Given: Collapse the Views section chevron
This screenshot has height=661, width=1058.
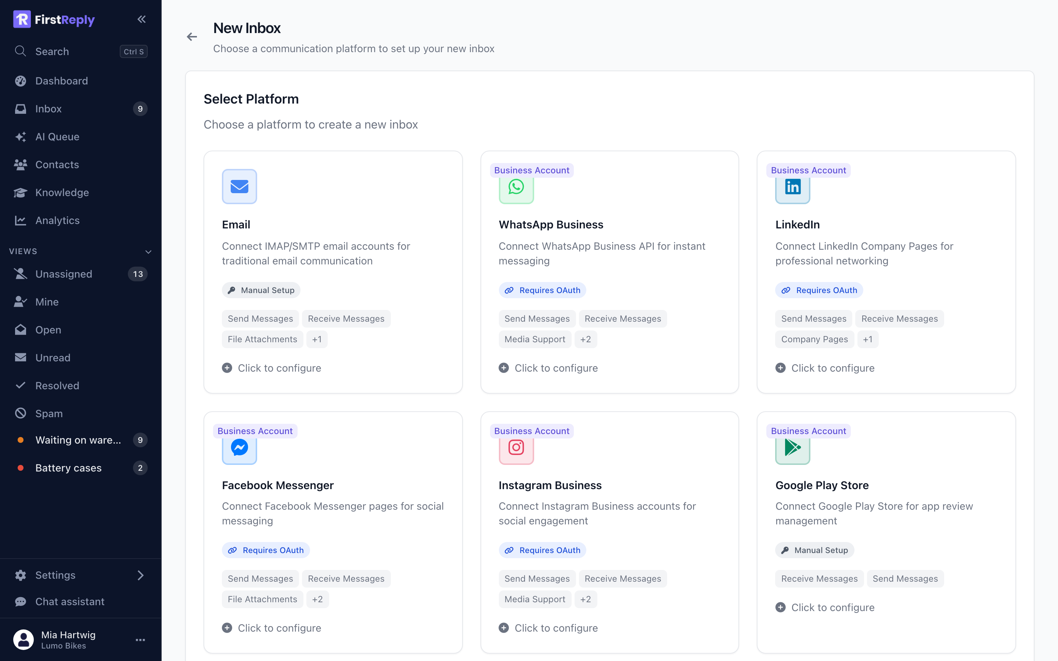Looking at the screenshot, I should pyautogui.click(x=148, y=252).
